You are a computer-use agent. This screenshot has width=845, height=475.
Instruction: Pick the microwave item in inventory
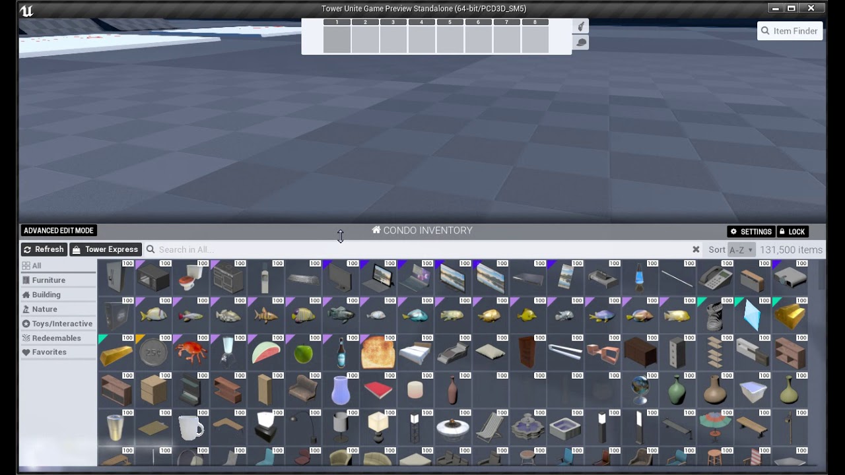click(x=154, y=278)
